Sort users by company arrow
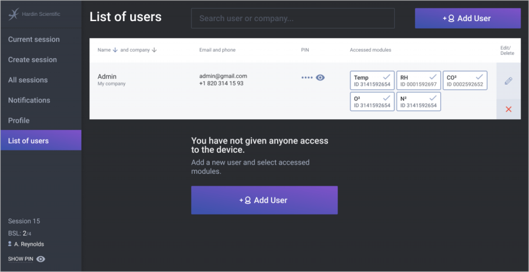Screen dimensions: 529x272 tap(154, 50)
